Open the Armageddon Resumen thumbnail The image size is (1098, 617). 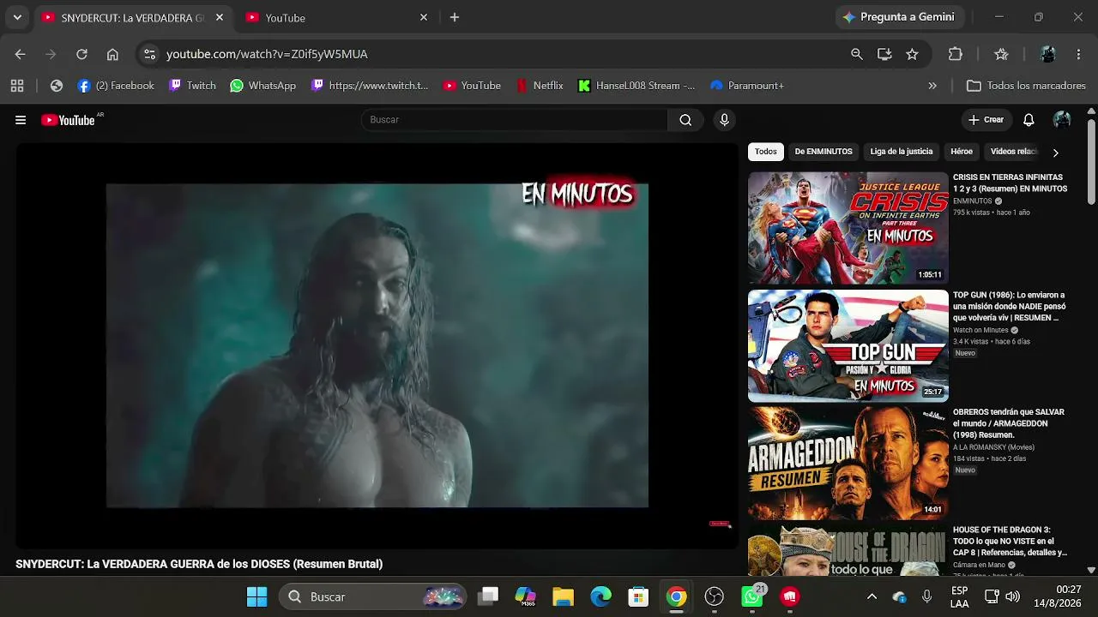(x=848, y=464)
